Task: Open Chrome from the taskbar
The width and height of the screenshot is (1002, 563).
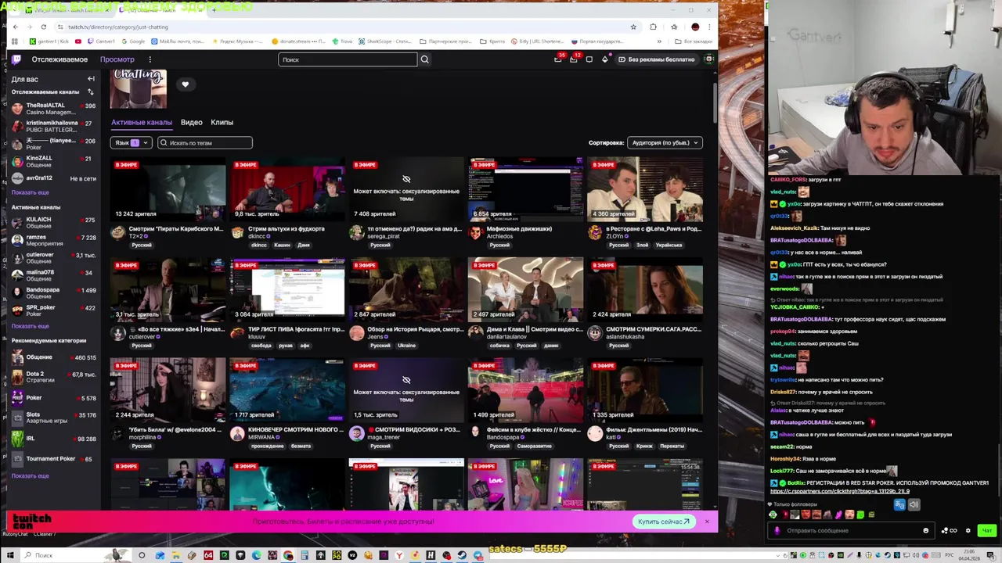Action: coord(288,555)
